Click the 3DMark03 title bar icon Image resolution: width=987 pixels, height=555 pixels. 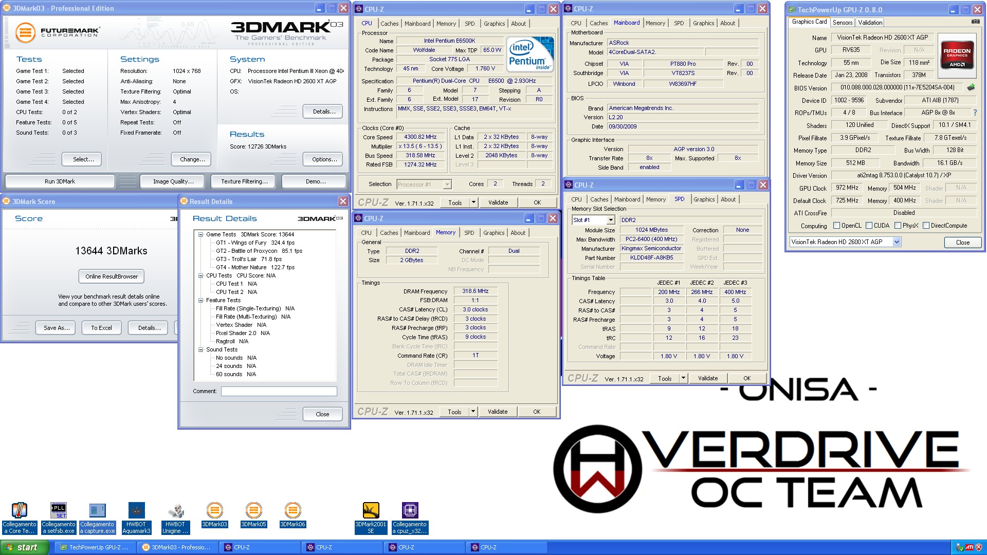pyautogui.click(x=7, y=8)
